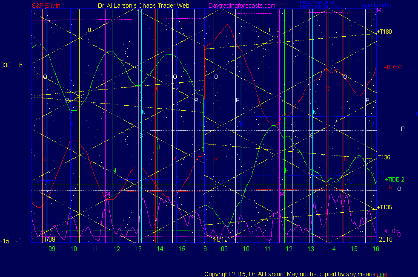Select the green "H" in the 11/10 session
418x277 pixels.
pyautogui.click(x=286, y=170)
